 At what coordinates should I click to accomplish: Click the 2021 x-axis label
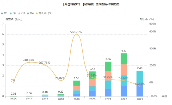tap(108, 99)
